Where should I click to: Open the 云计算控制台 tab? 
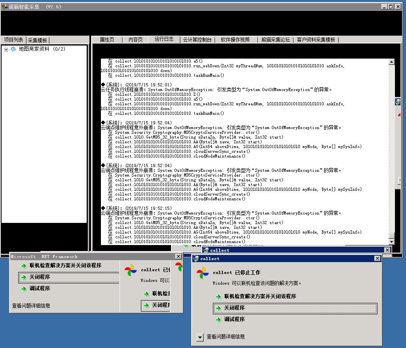[197, 40]
